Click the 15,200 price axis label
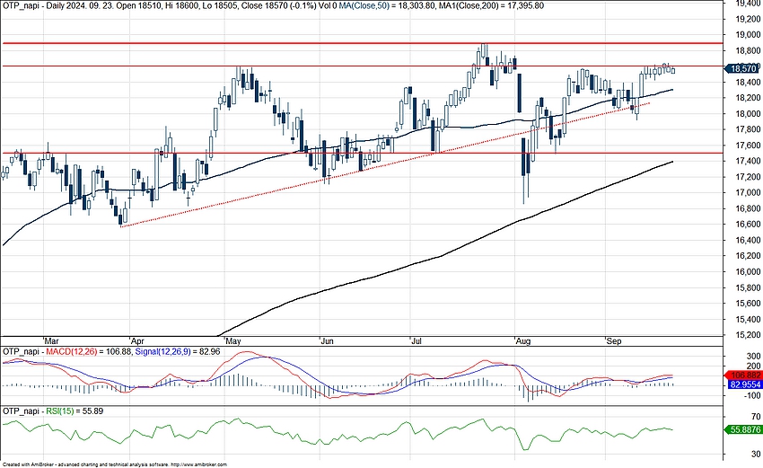This screenshot has height=468, width=763. pos(749,335)
